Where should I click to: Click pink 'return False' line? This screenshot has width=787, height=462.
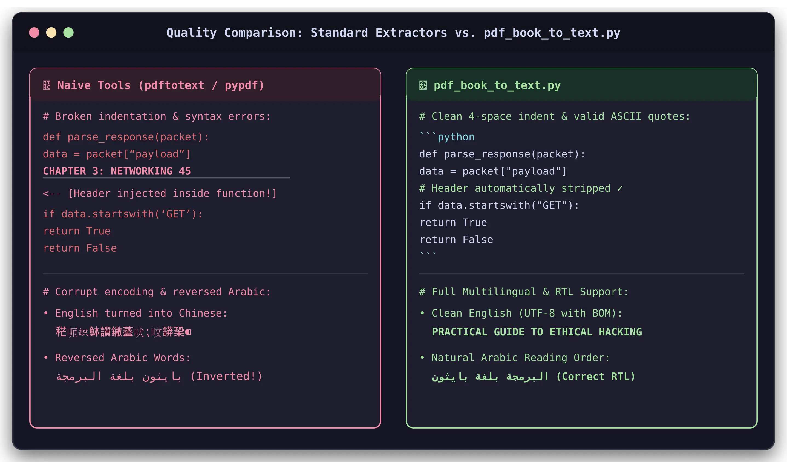pyautogui.click(x=80, y=248)
